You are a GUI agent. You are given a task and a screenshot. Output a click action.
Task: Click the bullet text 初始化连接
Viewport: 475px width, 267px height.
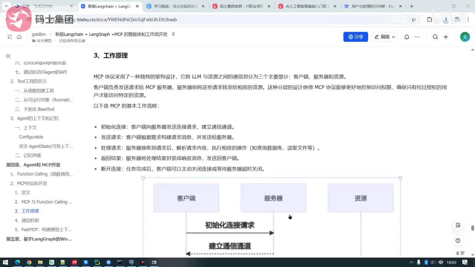(x=113, y=127)
